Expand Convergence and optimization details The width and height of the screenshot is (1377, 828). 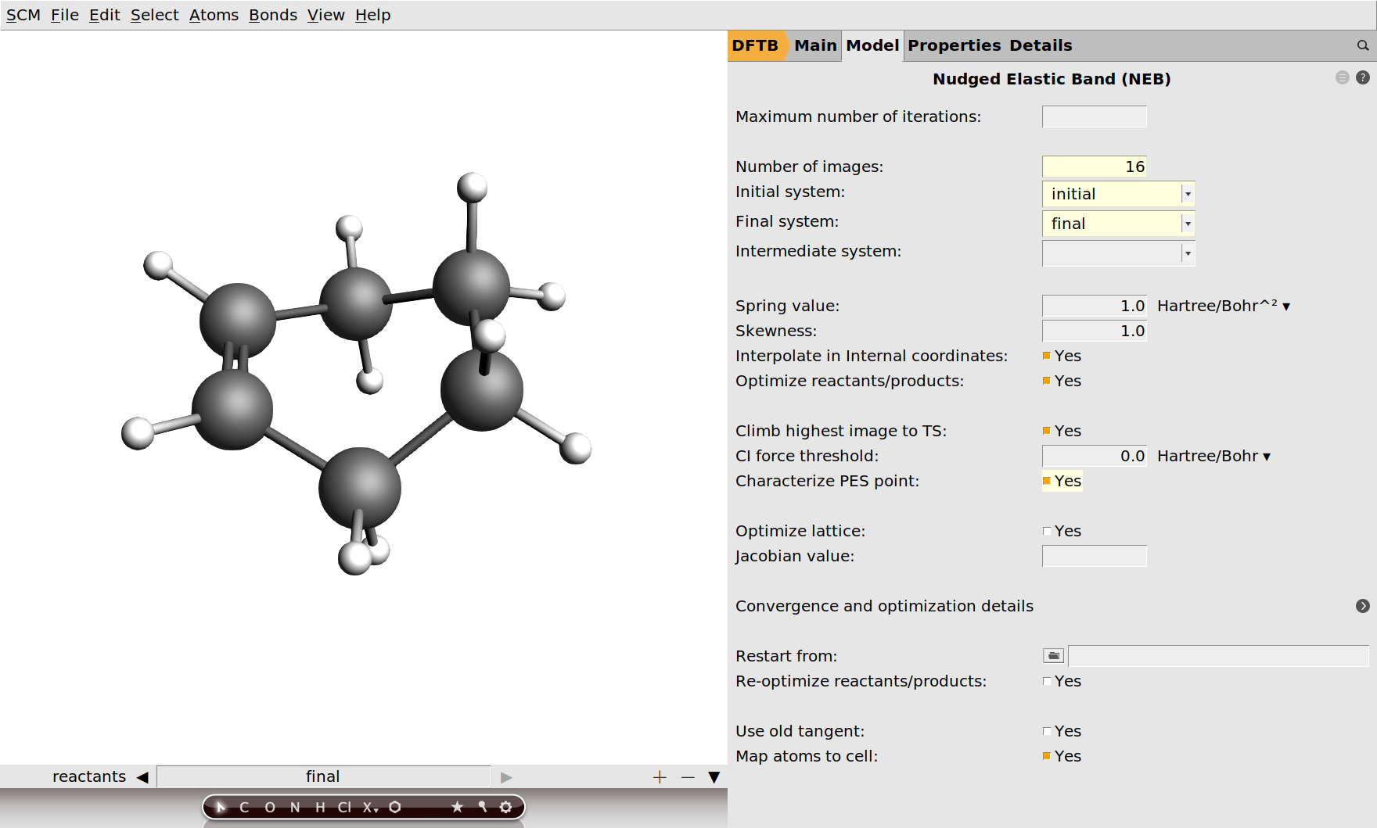1362,606
